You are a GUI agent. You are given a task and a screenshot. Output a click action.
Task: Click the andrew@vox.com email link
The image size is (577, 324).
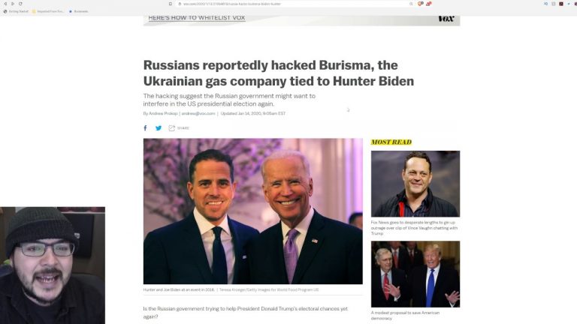tap(198, 113)
